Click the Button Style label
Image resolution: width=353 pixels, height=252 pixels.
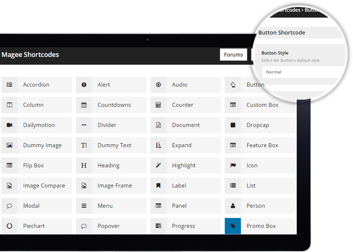[275, 53]
